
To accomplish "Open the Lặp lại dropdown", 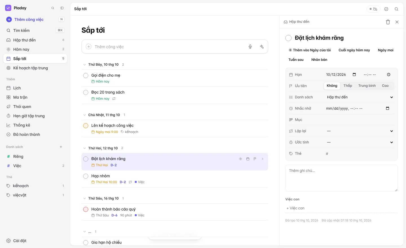I will 360,131.
